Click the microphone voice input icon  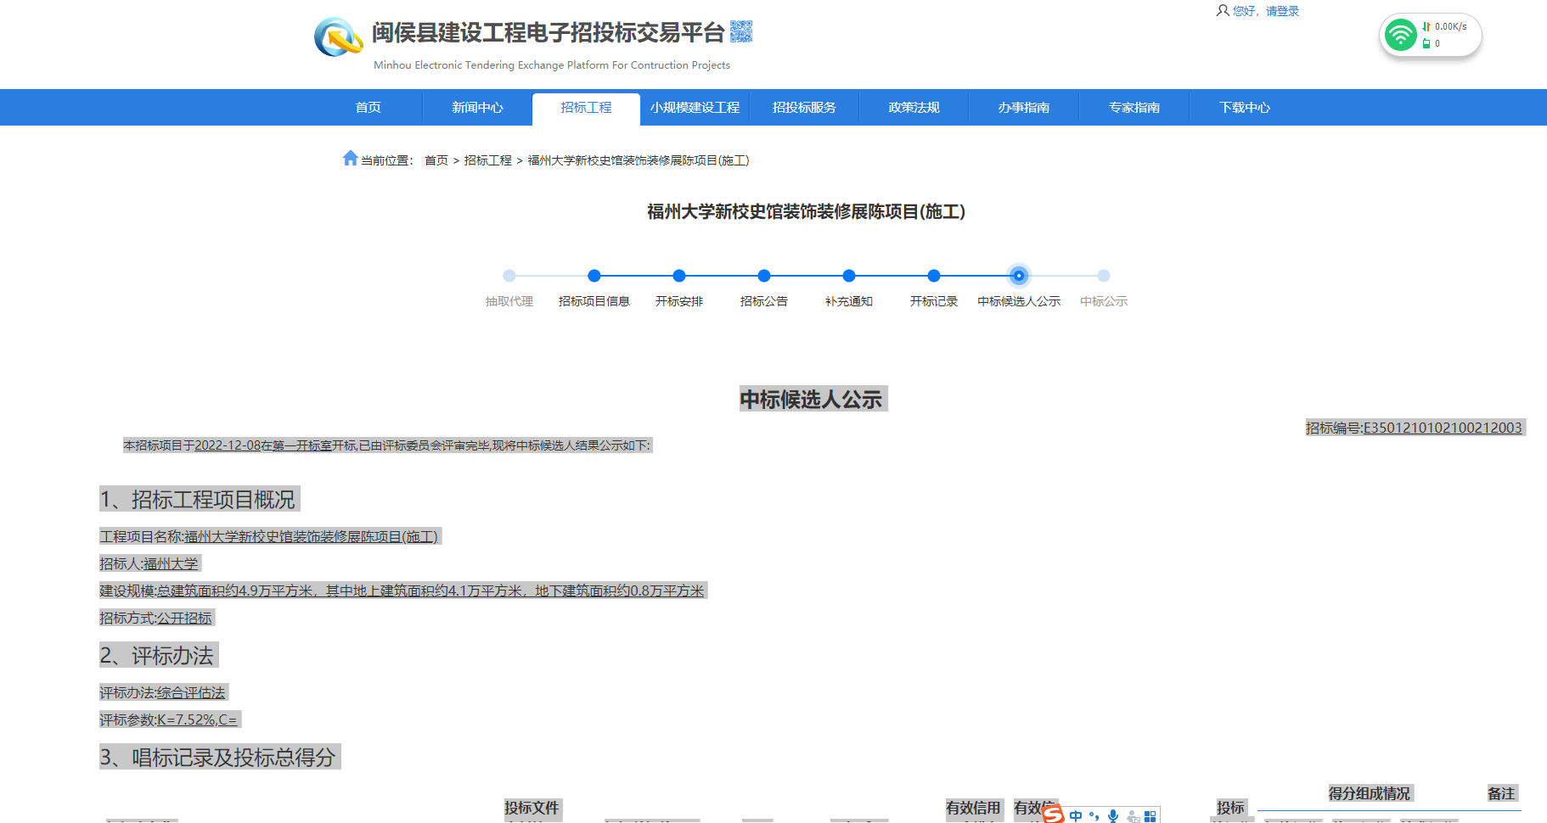pyautogui.click(x=1113, y=815)
